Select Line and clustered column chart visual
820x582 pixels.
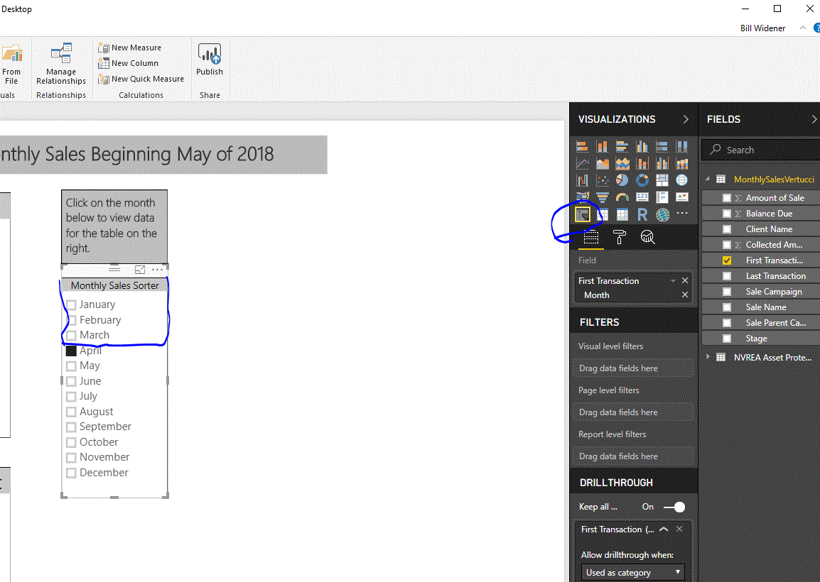click(x=662, y=163)
